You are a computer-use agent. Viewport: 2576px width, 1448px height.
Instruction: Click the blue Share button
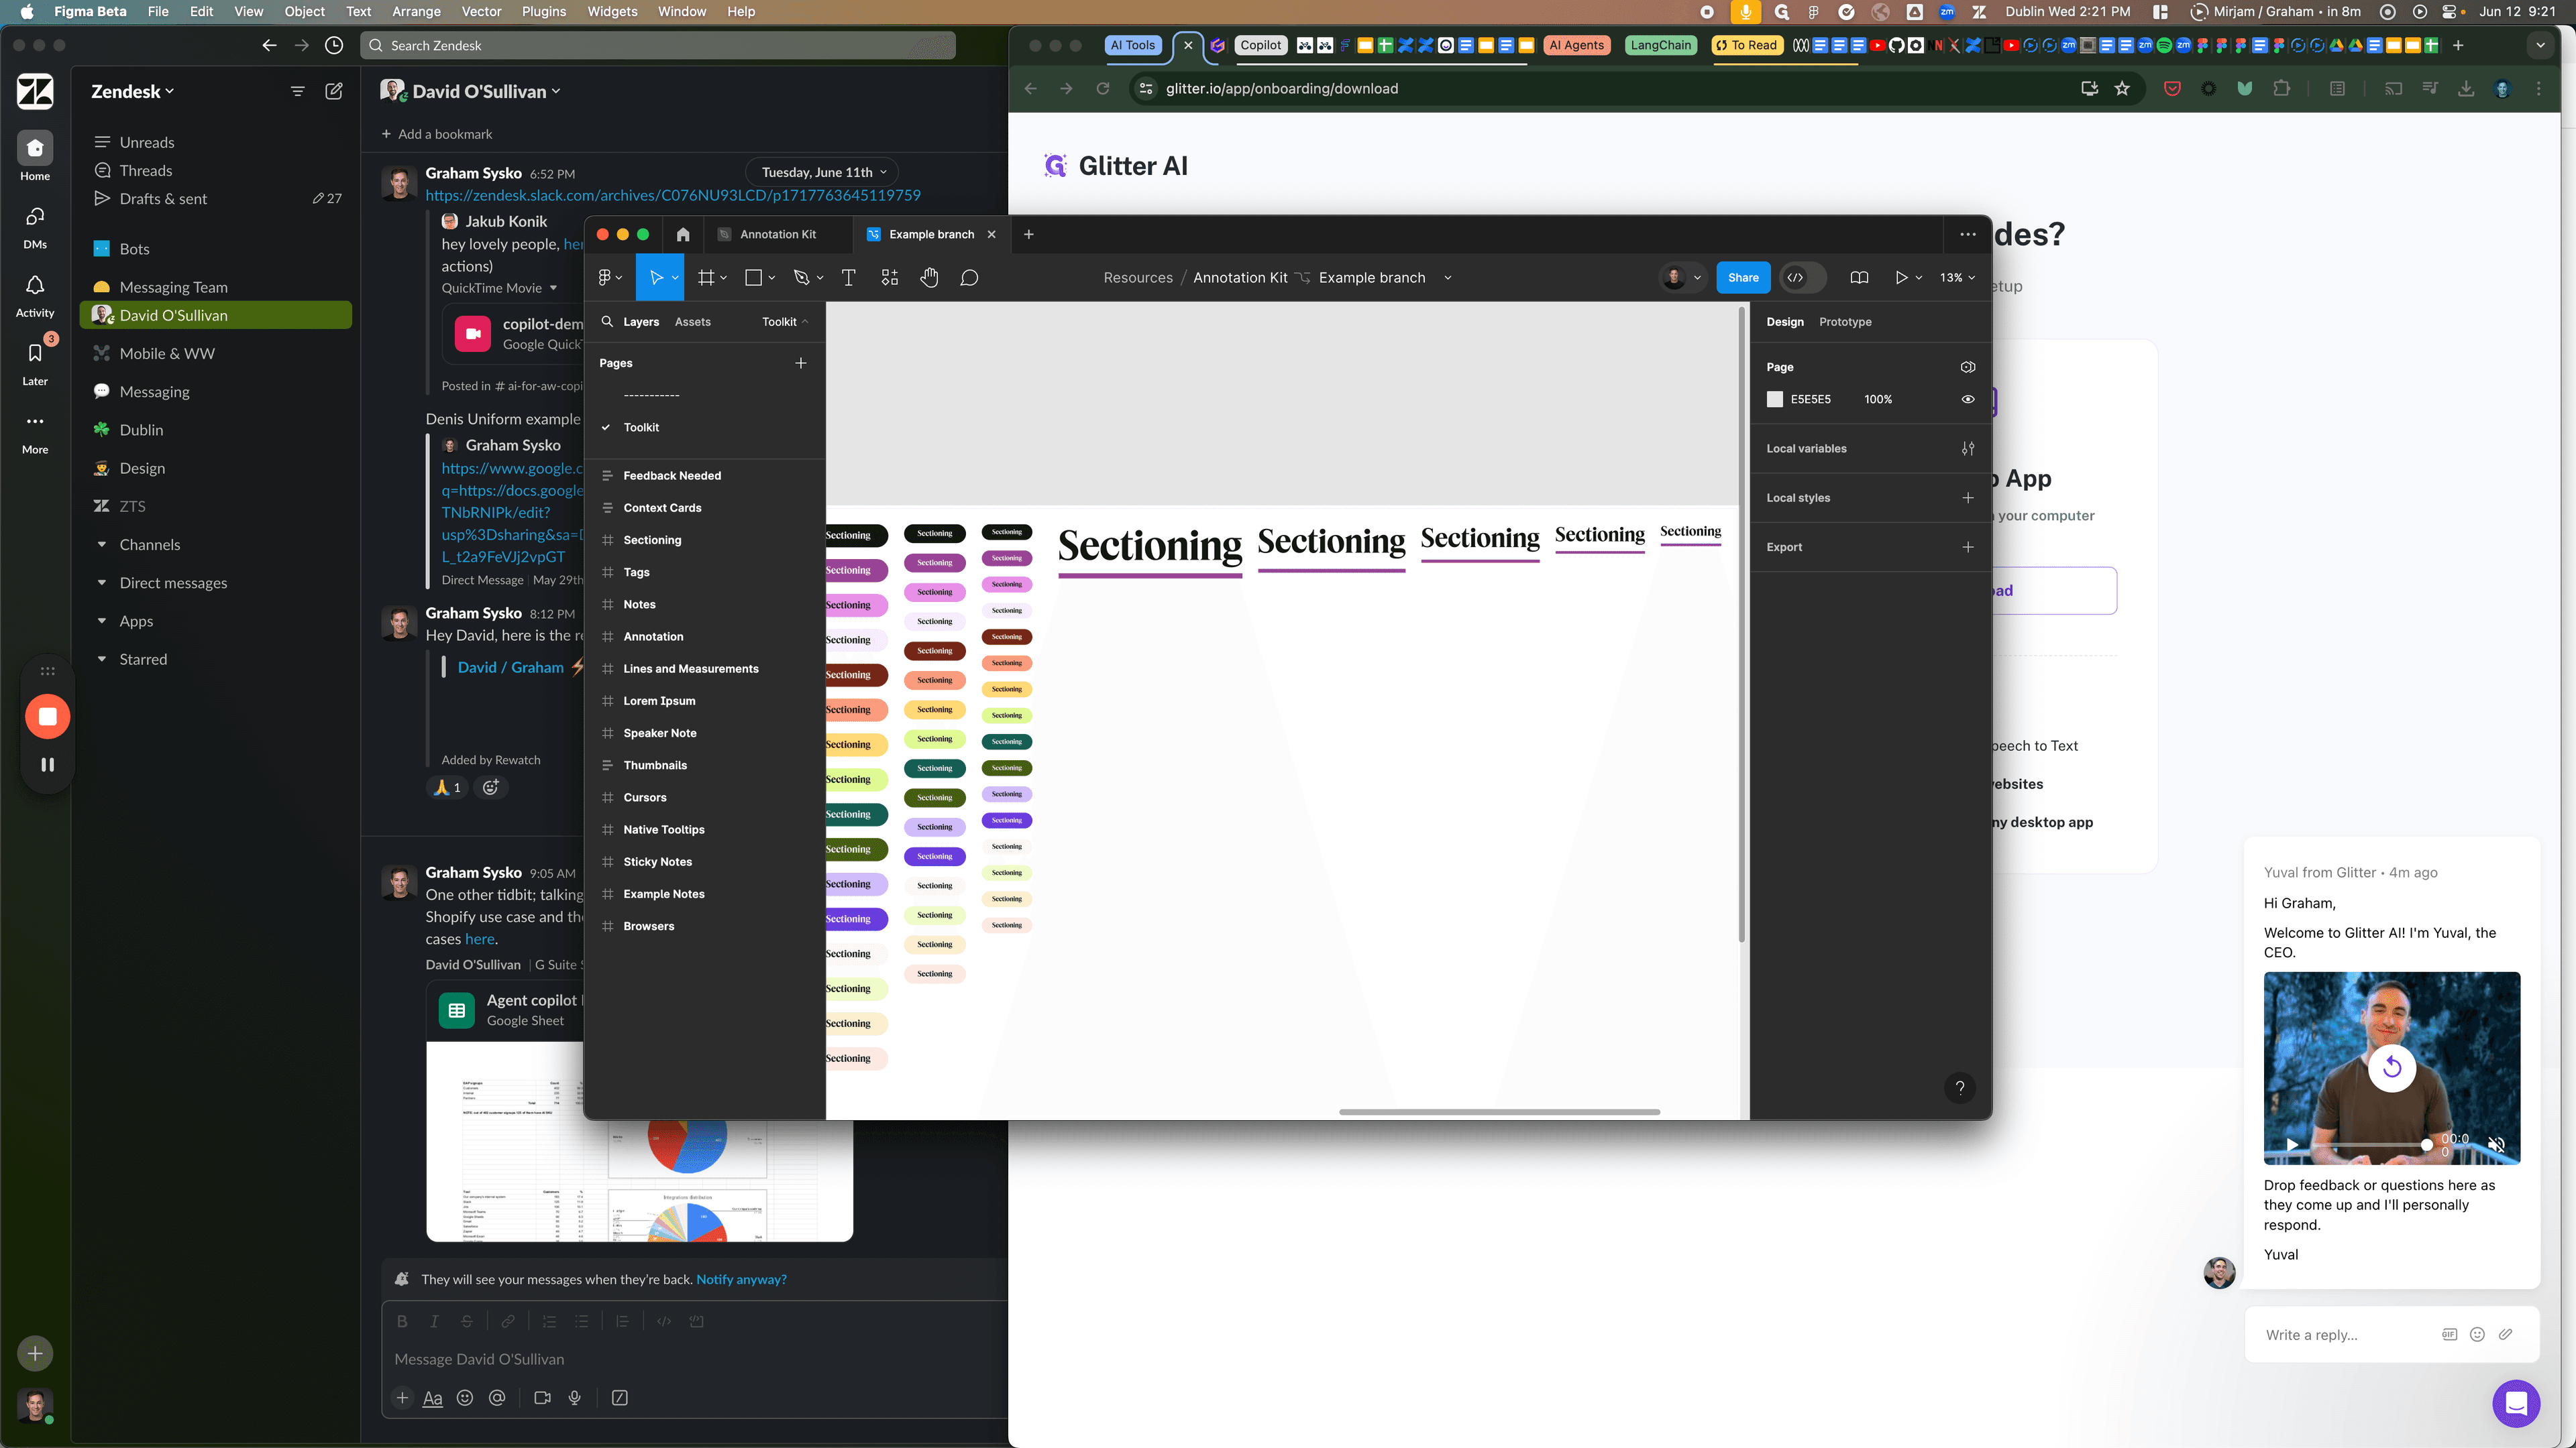click(1743, 278)
